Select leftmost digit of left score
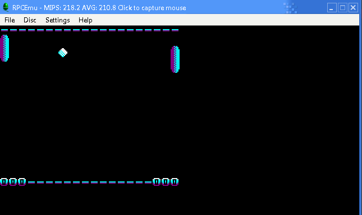 pos(4,182)
